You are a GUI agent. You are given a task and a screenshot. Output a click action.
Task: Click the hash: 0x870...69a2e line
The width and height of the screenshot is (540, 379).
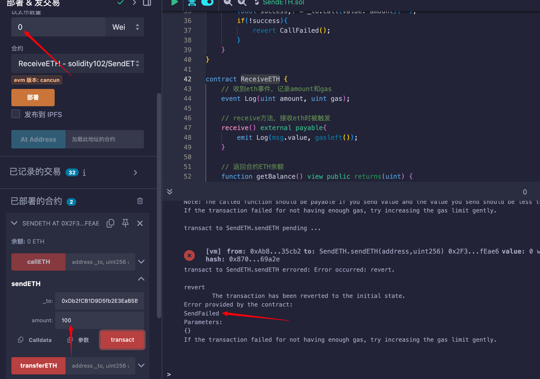point(243,259)
